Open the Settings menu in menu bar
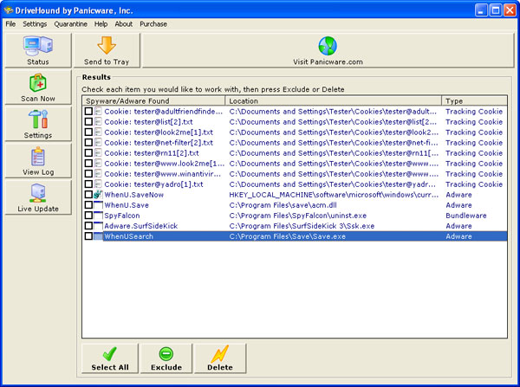520x387 pixels. pyautogui.click(x=35, y=24)
